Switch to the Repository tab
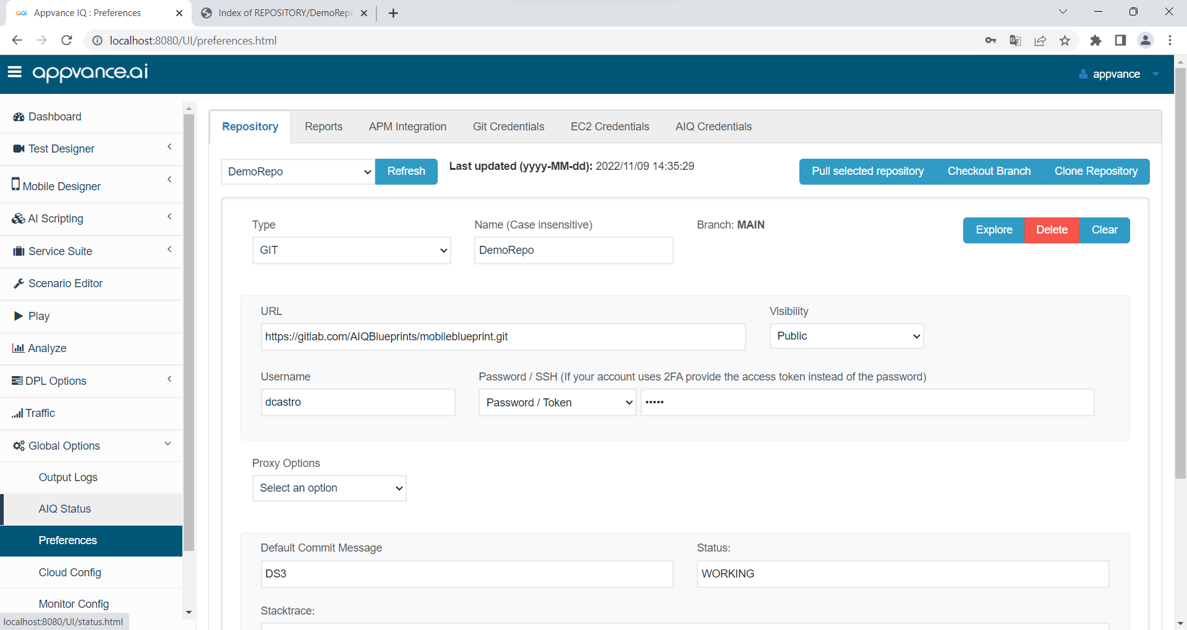This screenshot has height=630, width=1187. click(x=250, y=127)
